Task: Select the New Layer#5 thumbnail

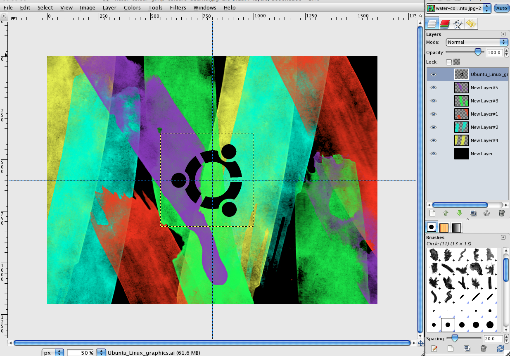Action: [x=461, y=88]
